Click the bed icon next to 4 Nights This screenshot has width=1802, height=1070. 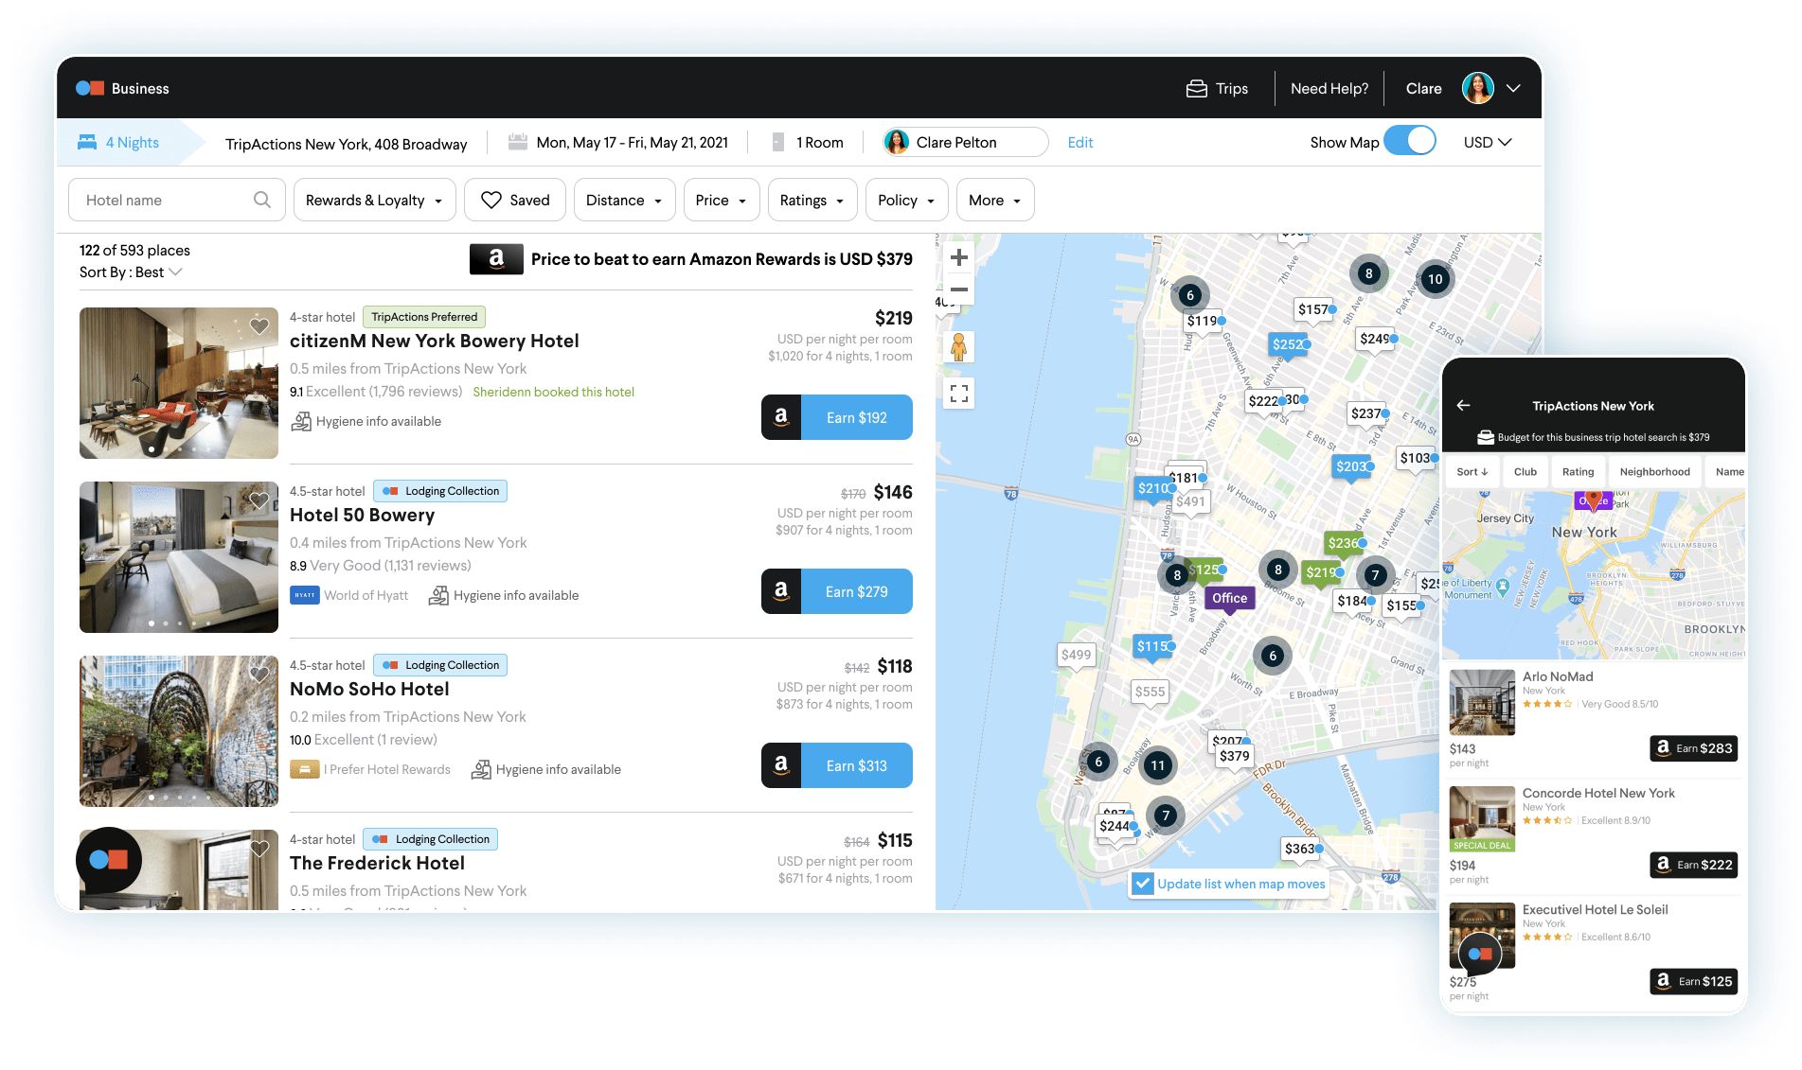click(x=87, y=142)
